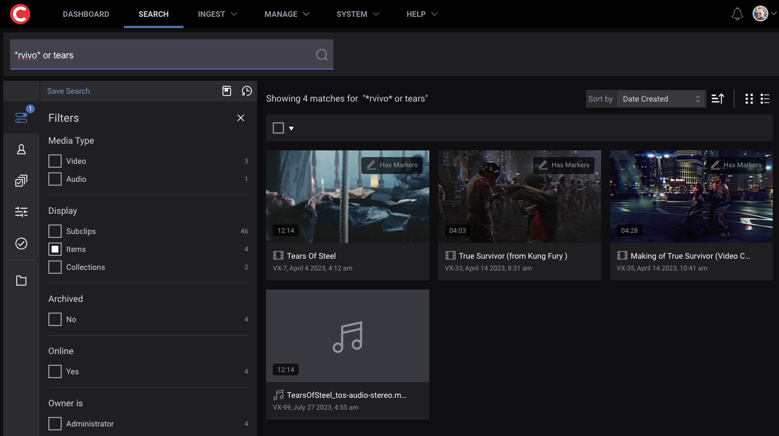The width and height of the screenshot is (779, 436).
Task: Click film icon beside Tears Of Steel
Action: pos(278,256)
